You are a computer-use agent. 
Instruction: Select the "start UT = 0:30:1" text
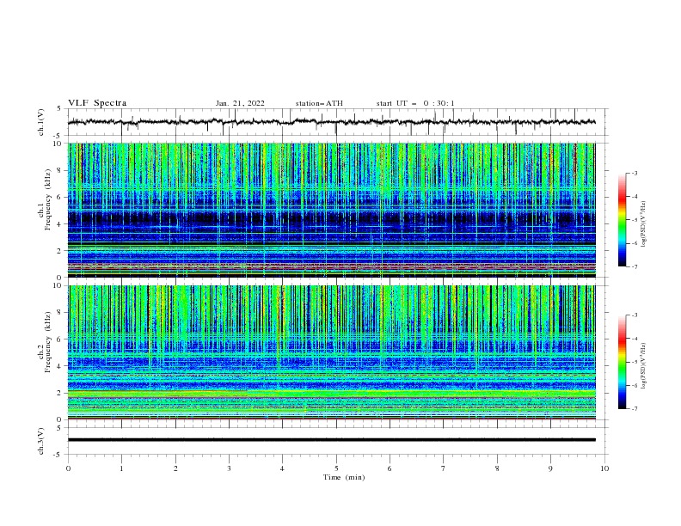point(415,103)
